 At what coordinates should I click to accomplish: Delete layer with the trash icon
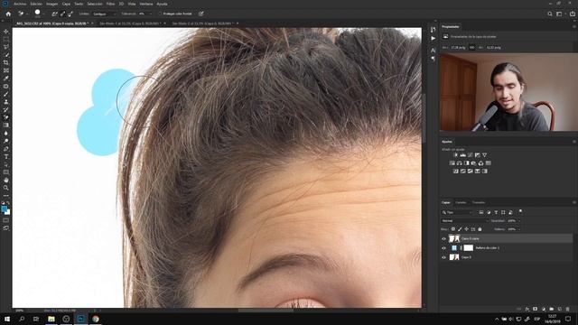click(x=568, y=309)
